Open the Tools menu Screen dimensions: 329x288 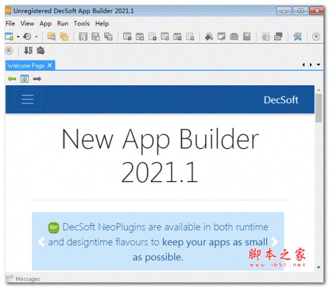tap(82, 24)
